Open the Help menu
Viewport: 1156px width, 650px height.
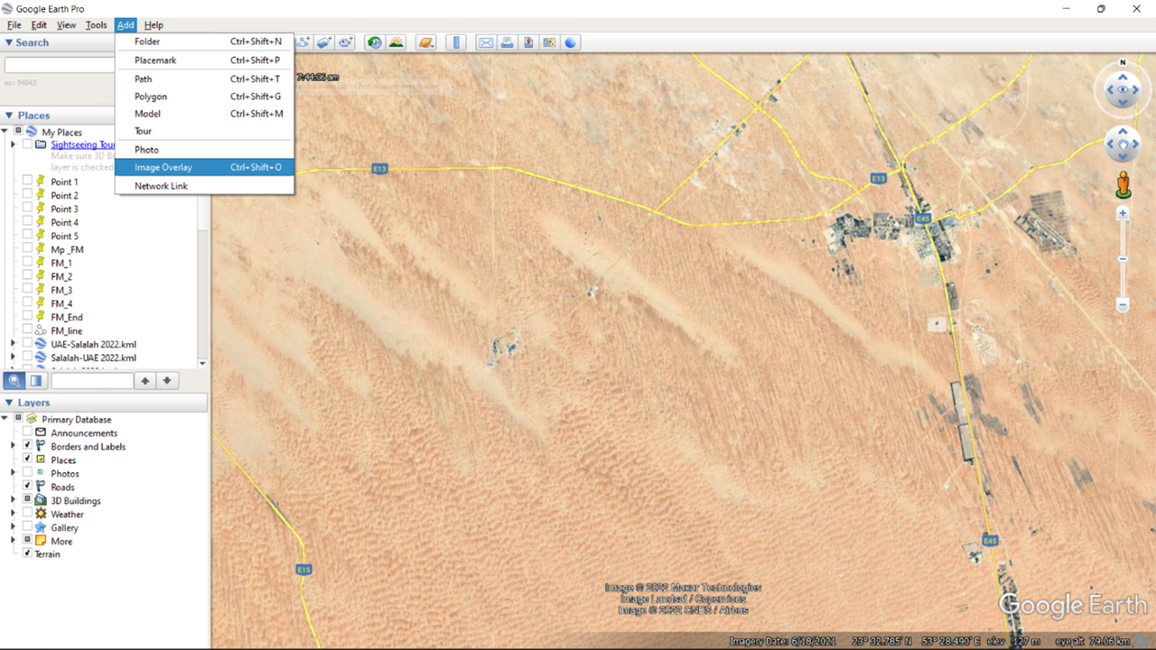click(154, 25)
